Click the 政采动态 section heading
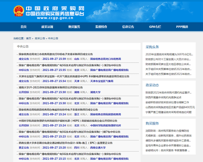This screenshot has height=162, width=203. coord(152,85)
